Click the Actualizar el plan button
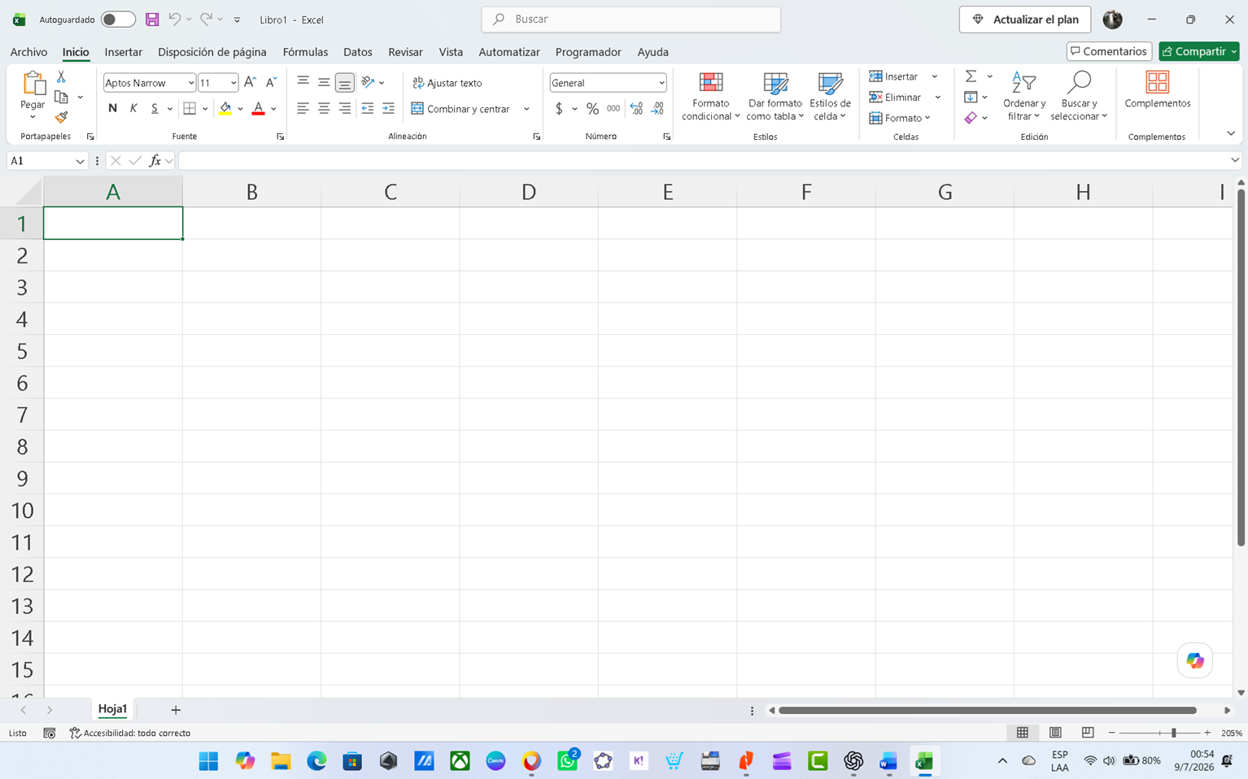Screen dimensions: 1248x779 tap(1025, 20)
